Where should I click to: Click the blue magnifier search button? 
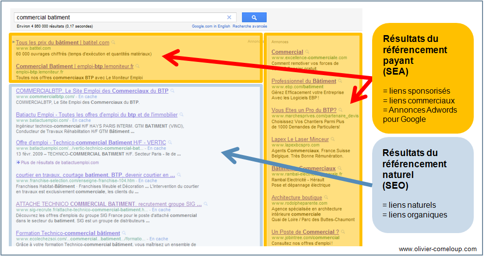[x=254, y=18]
